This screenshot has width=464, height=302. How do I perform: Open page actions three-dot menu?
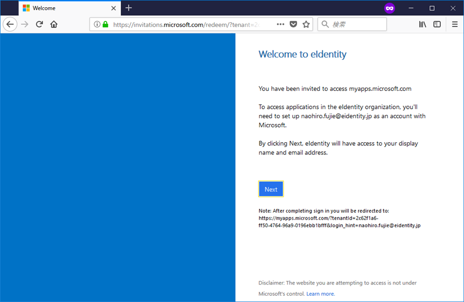tap(280, 24)
